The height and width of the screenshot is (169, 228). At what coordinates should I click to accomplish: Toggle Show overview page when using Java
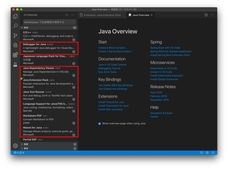click(100, 123)
